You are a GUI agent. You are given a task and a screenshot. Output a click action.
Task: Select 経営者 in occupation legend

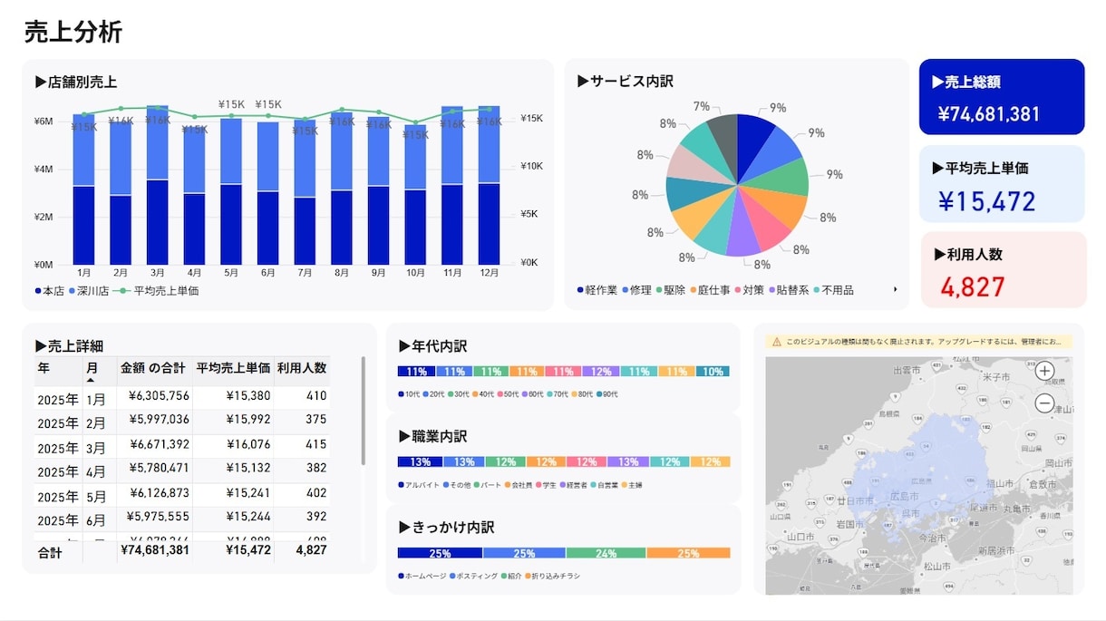click(x=574, y=485)
